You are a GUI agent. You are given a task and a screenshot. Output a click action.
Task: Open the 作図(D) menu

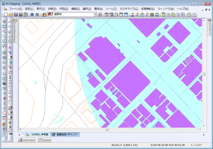64,9
